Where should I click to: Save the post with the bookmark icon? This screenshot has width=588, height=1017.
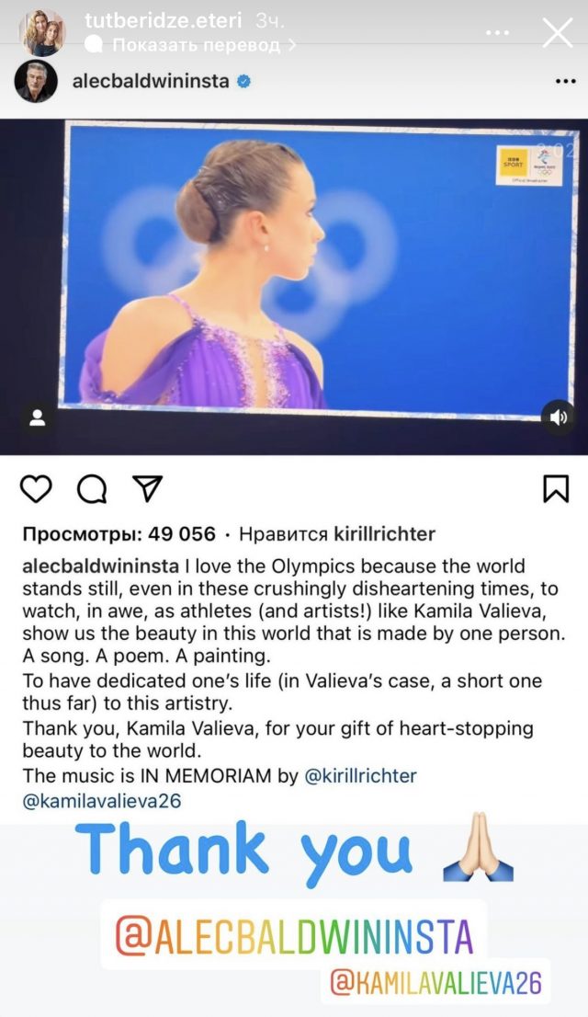click(x=556, y=488)
